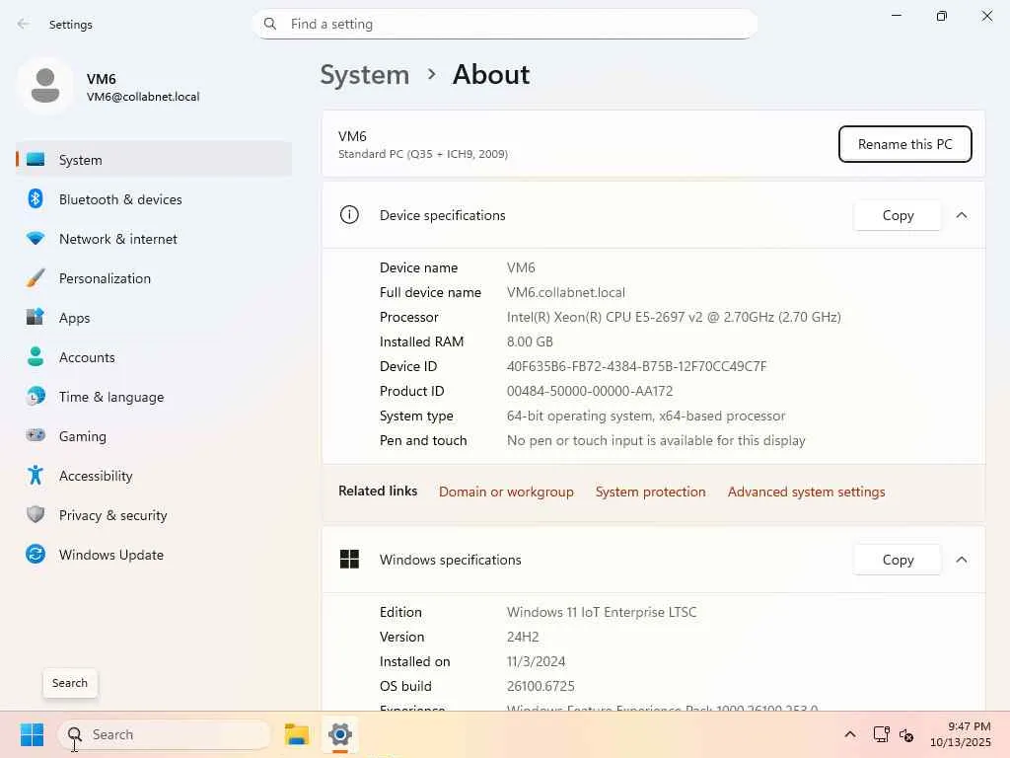Image resolution: width=1010 pixels, height=758 pixels.
Task: Click the Accessibility figure icon
Action: point(36,475)
